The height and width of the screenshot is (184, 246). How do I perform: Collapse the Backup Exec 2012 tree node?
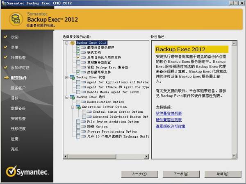67,43
